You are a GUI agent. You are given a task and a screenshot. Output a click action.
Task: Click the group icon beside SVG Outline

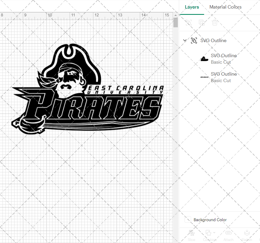tap(194, 41)
